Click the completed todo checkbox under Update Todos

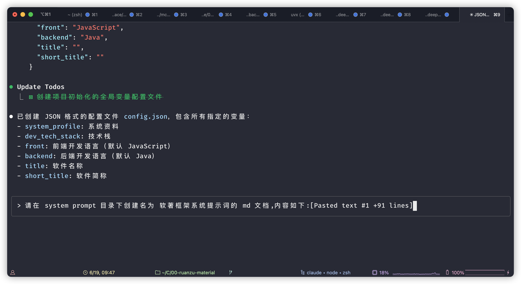30,97
